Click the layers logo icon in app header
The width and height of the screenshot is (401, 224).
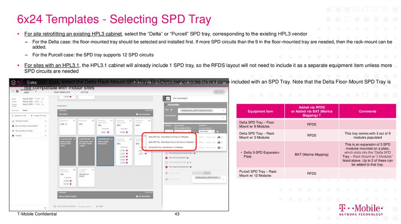point(13,82)
